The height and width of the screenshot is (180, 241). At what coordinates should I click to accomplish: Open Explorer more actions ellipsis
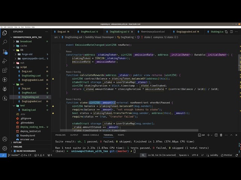point(47,31)
